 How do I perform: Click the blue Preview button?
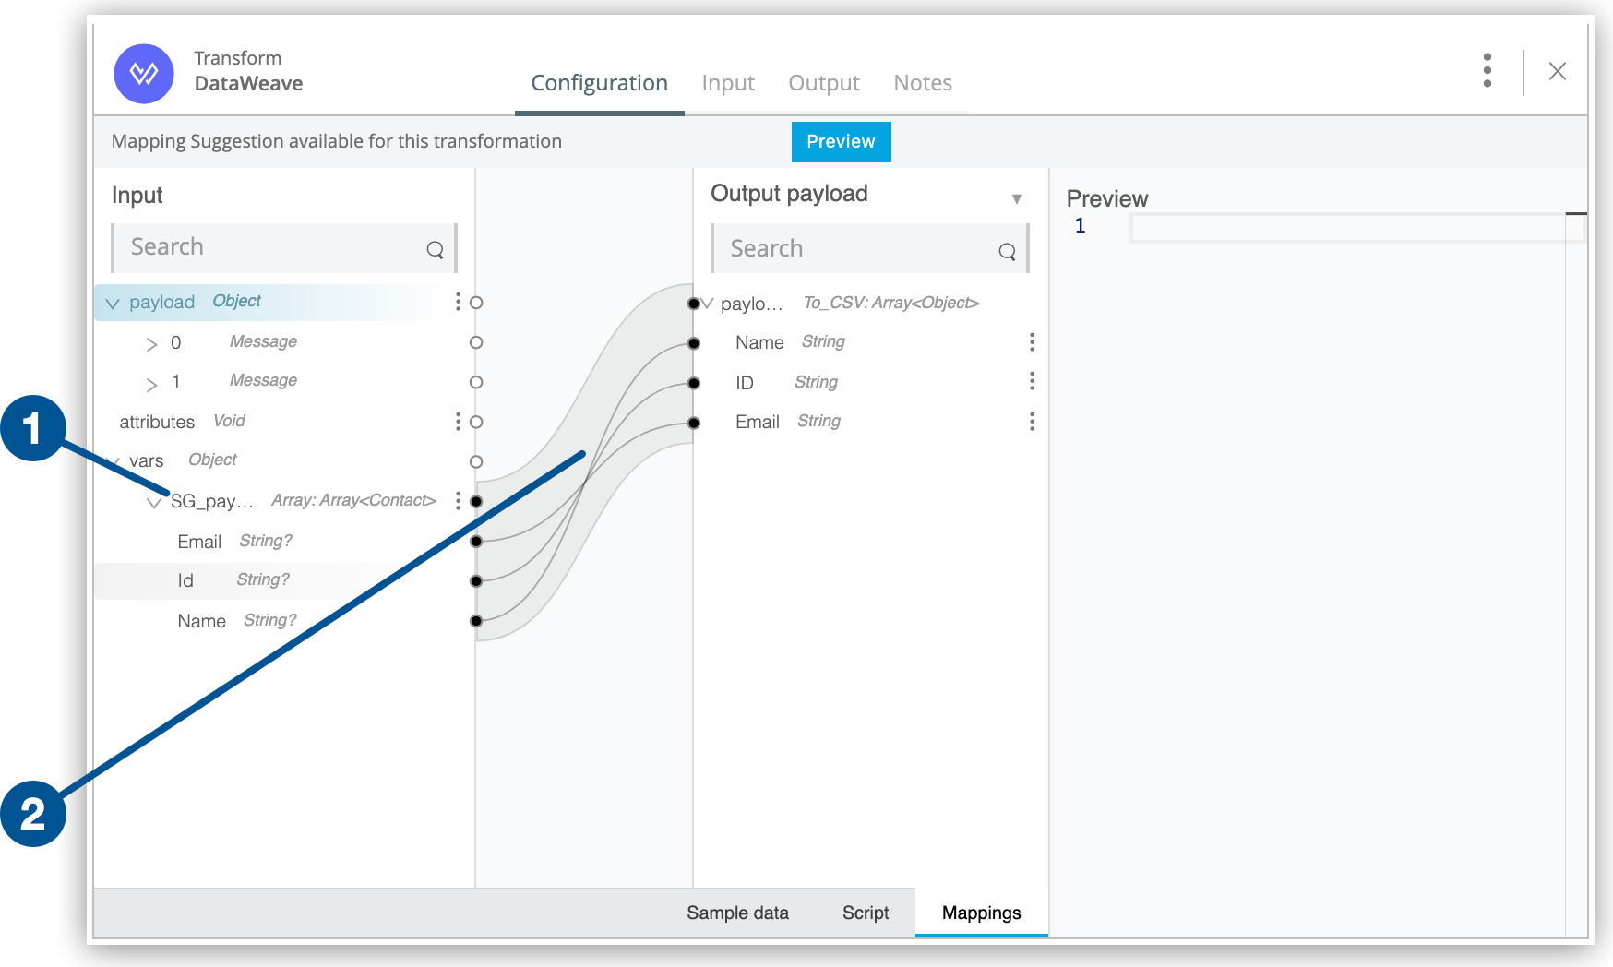[841, 141]
